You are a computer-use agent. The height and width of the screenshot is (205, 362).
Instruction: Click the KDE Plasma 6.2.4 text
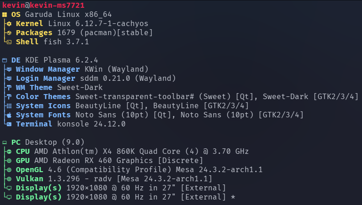click(x=62, y=60)
